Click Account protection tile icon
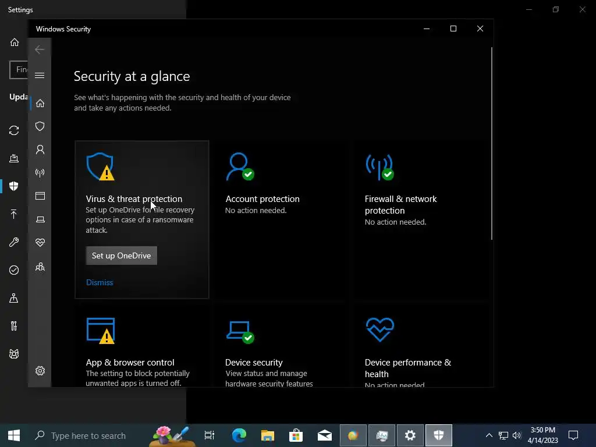 pyautogui.click(x=240, y=166)
